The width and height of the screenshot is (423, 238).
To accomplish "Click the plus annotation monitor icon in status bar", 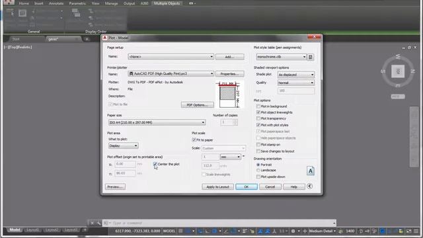I will click(305, 231).
